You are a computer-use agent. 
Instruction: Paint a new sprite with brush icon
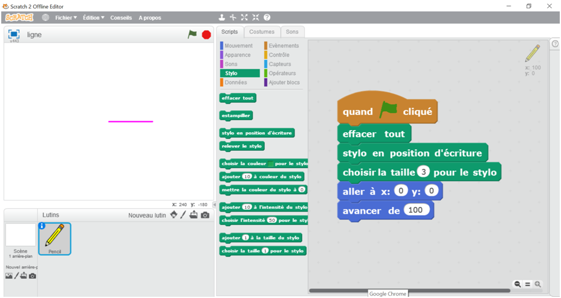pos(183,215)
